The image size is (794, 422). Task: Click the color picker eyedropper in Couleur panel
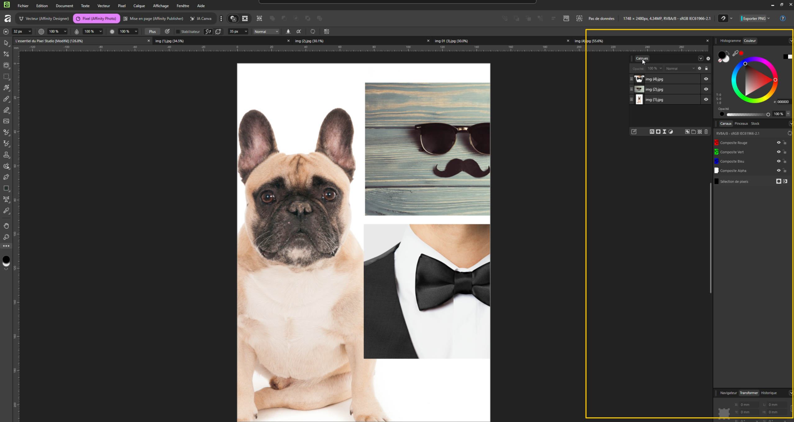click(735, 54)
